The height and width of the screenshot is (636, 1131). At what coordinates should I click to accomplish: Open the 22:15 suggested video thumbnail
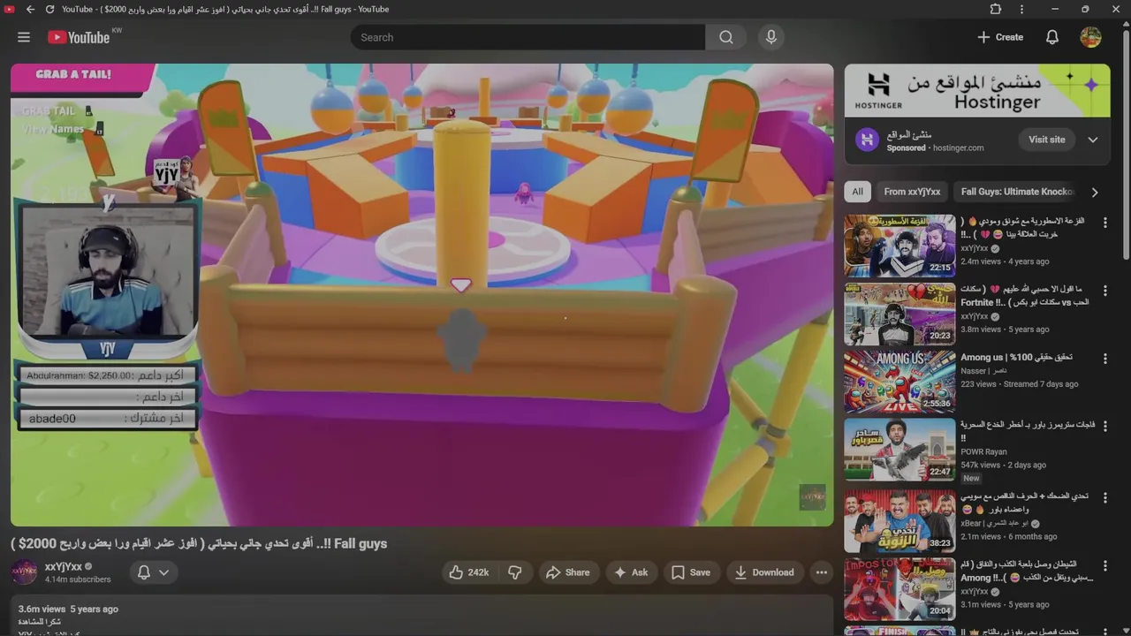pos(899,246)
